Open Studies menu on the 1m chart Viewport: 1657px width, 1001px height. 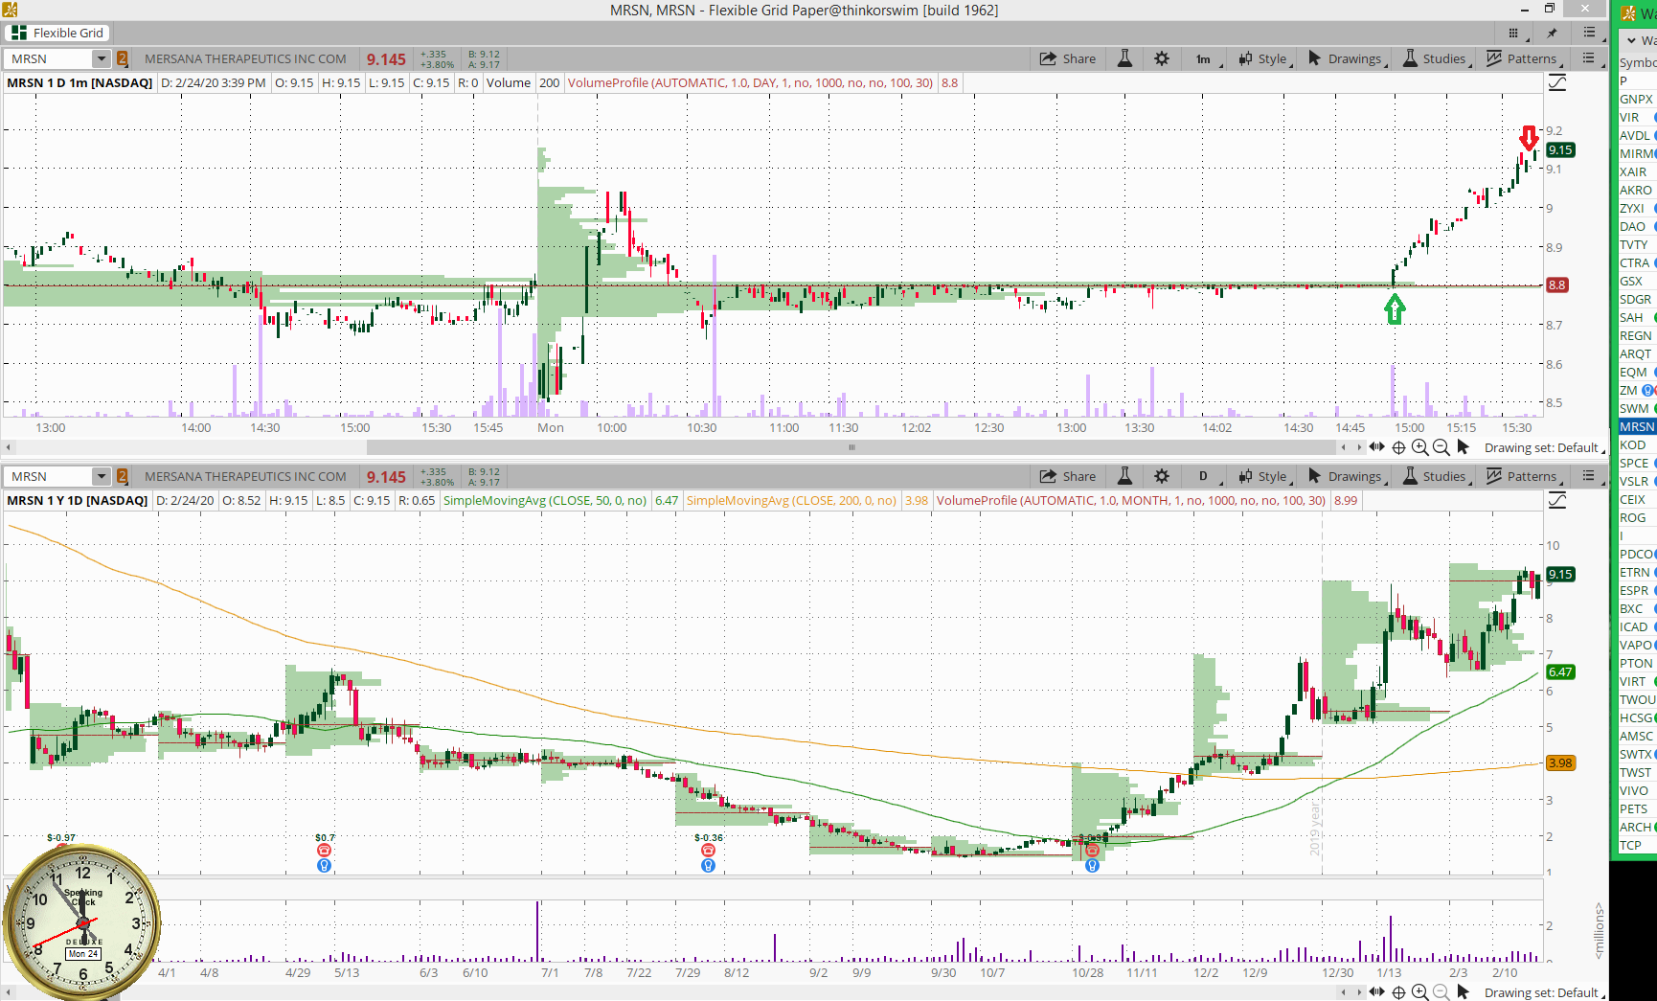[x=1435, y=58]
